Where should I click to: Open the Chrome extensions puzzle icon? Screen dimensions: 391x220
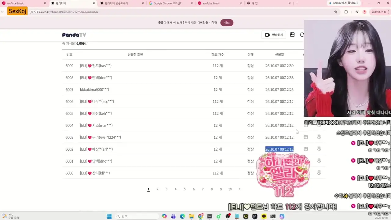(x=346, y=12)
